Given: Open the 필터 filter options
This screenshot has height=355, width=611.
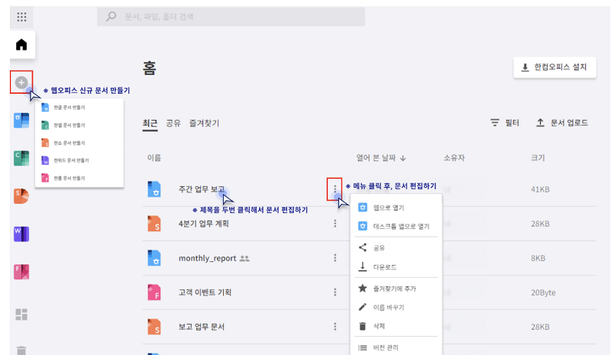Looking at the screenshot, I should coord(505,123).
